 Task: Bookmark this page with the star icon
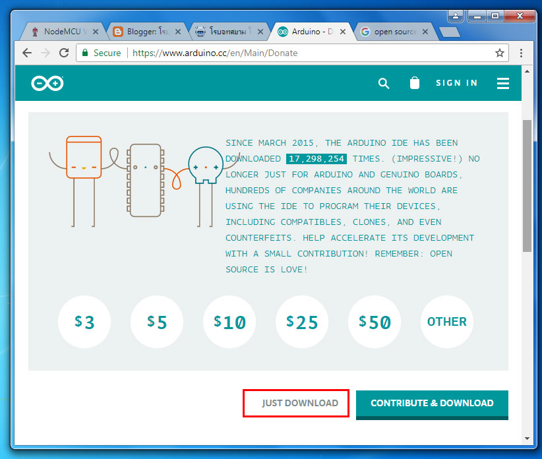pyautogui.click(x=500, y=53)
